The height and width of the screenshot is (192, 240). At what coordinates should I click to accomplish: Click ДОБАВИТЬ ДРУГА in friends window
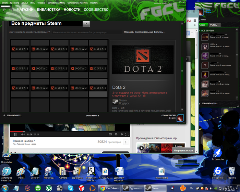(209, 104)
